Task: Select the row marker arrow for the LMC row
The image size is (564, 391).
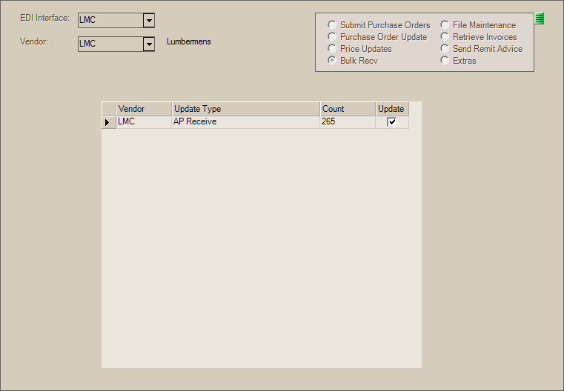Action: [109, 122]
